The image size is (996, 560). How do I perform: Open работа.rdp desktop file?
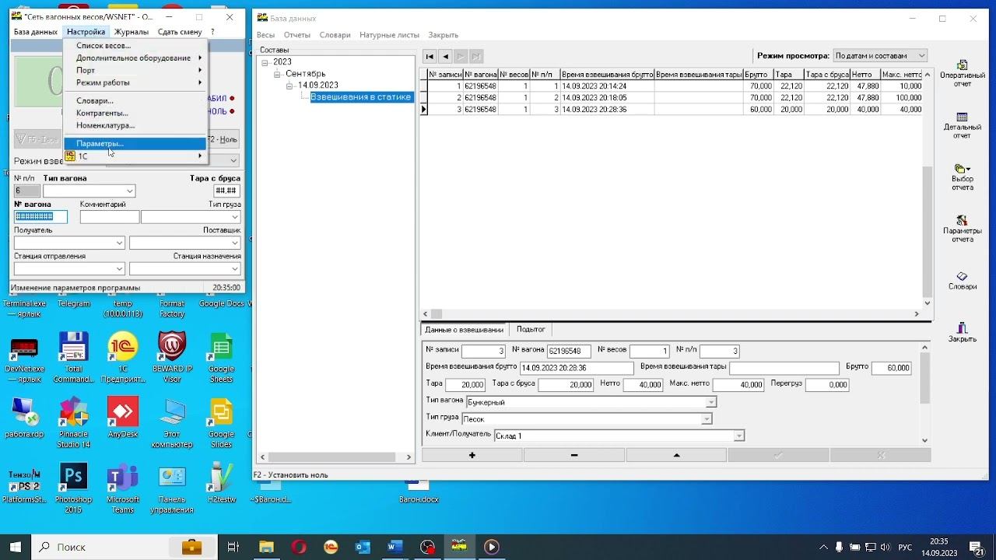coord(25,418)
